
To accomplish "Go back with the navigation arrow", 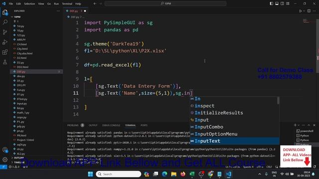I will tap(95, 3).
